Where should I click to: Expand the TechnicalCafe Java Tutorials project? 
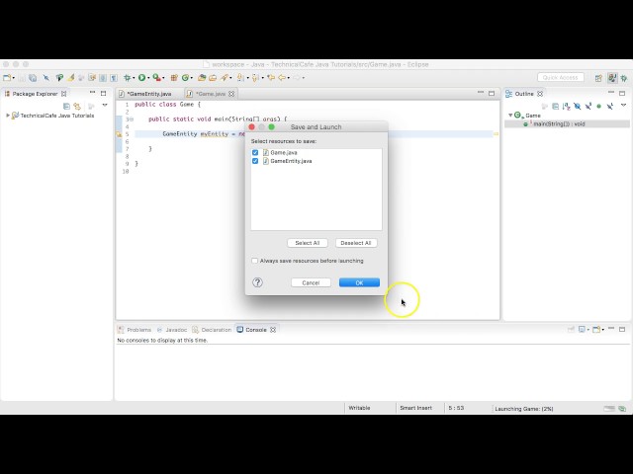point(8,116)
